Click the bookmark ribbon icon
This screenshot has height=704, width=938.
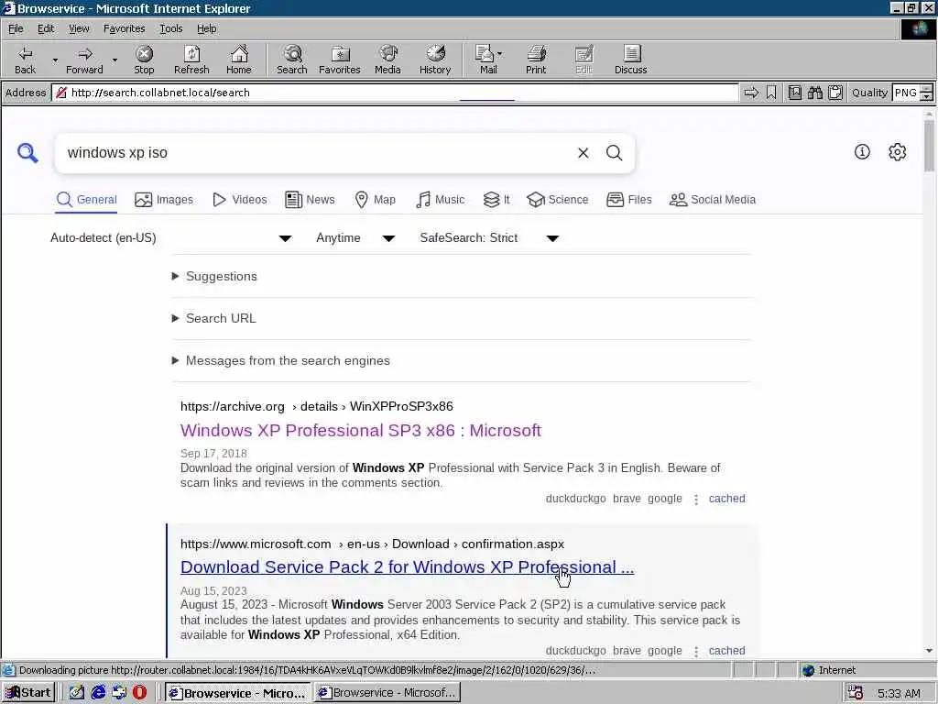(771, 93)
